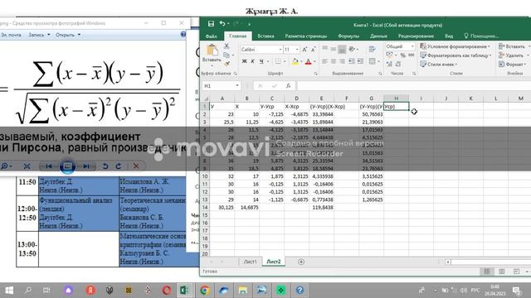This screenshot has height=298, width=531.
Task: Open Форматировать как таблицу dropdown
Action: [455, 55]
